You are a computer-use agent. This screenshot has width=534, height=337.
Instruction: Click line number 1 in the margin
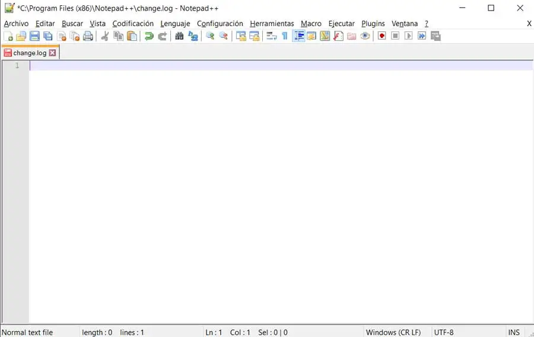pyautogui.click(x=17, y=65)
